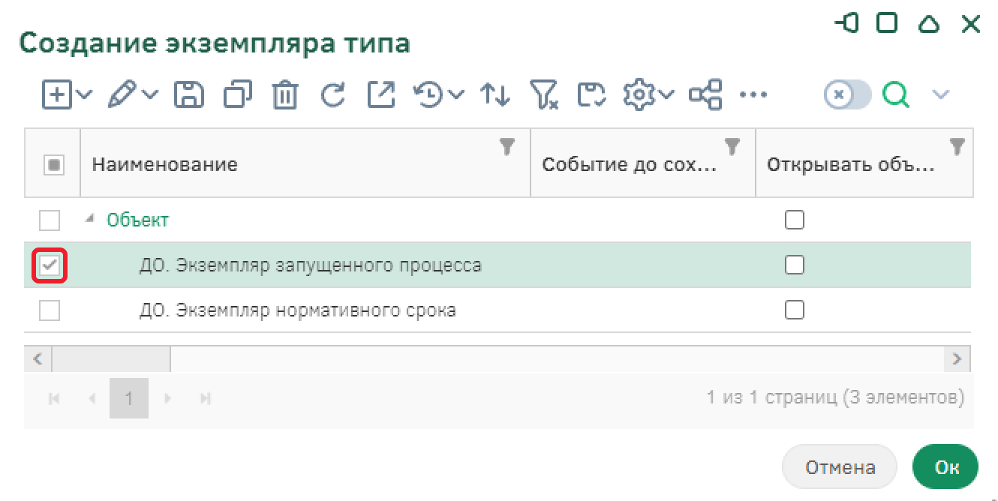998x501 pixels.
Task: Click the save diskette icon in toolbar
Action: [189, 94]
